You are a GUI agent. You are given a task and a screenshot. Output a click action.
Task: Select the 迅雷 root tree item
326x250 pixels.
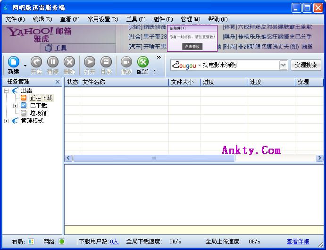(26, 91)
